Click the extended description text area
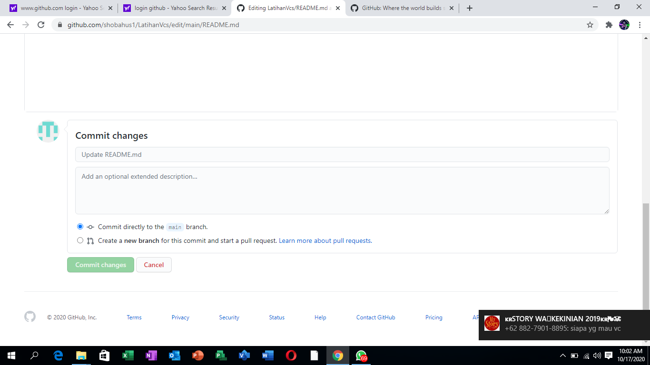The height and width of the screenshot is (365, 650). pos(342,190)
